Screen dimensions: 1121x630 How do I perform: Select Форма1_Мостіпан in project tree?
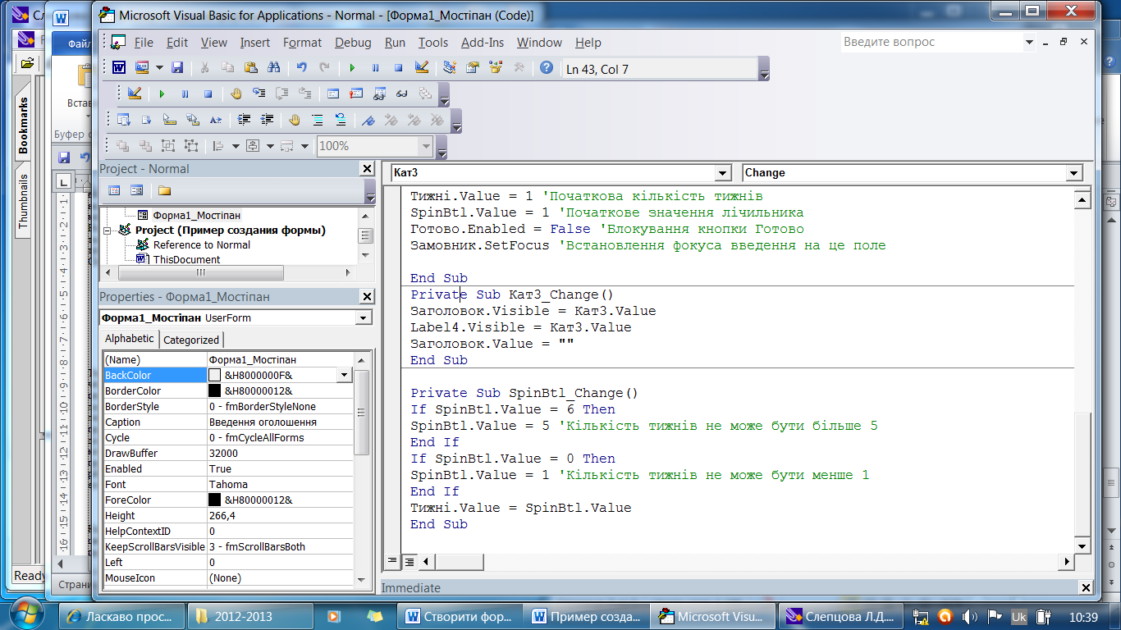pyautogui.click(x=197, y=215)
